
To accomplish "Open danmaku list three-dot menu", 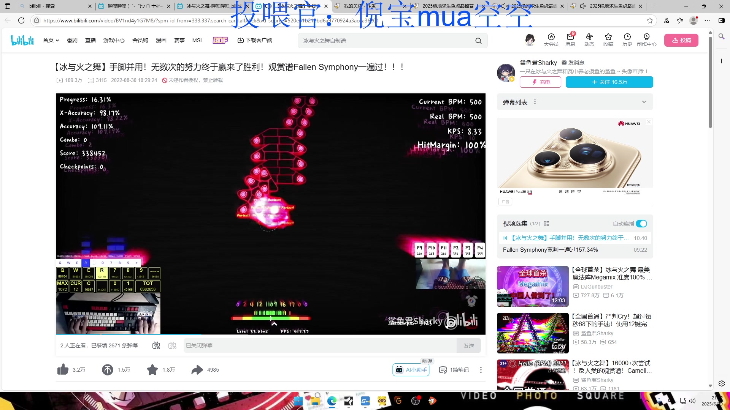I will pos(535,102).
